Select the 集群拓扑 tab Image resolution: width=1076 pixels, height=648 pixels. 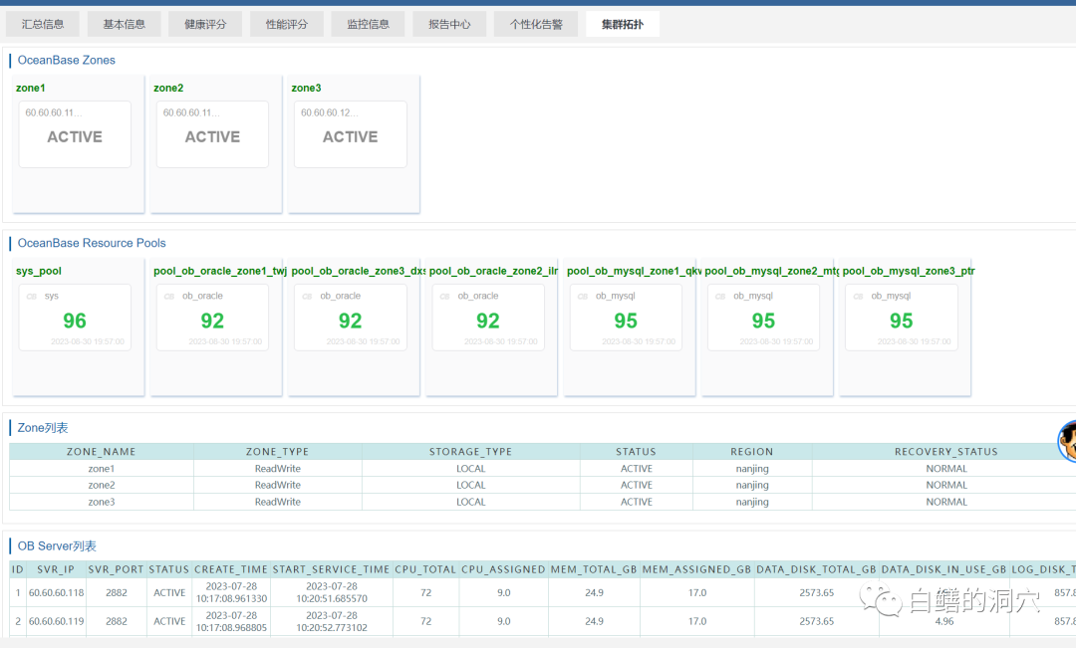pyautogui.click(x=623, y=24)
